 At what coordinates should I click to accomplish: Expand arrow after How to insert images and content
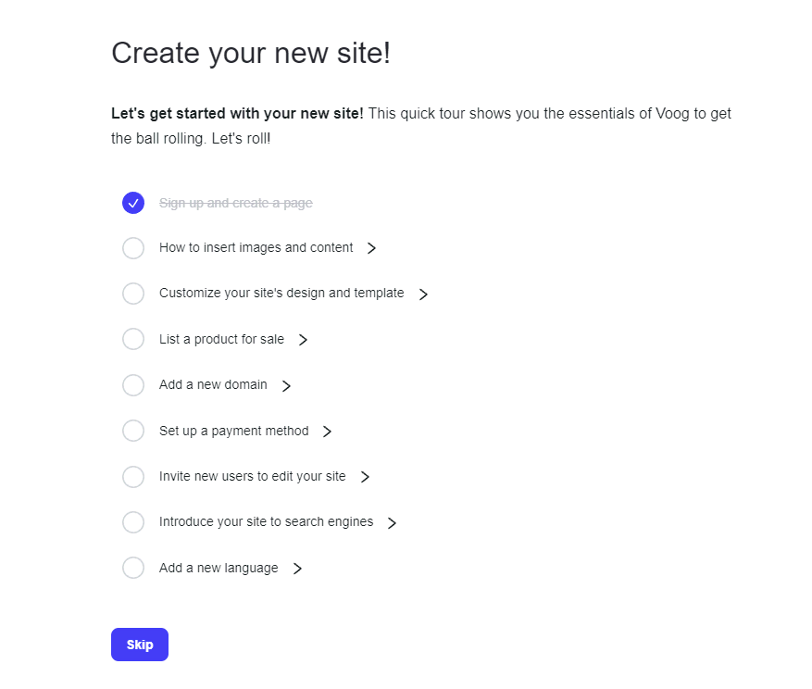371,248
